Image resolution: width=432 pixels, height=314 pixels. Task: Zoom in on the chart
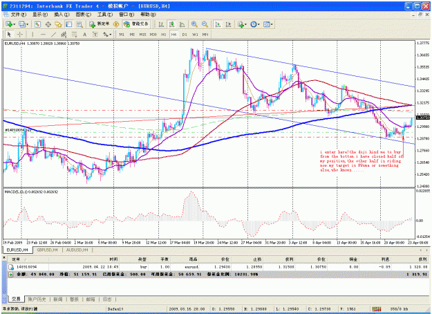click(x=194, y=24)
